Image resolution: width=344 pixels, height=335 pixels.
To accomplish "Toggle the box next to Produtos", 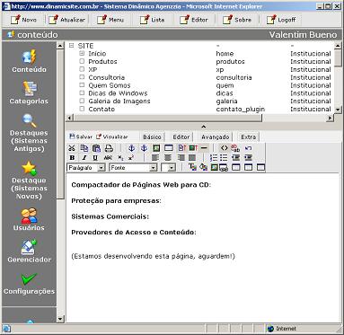I will (x=82, y=61).
